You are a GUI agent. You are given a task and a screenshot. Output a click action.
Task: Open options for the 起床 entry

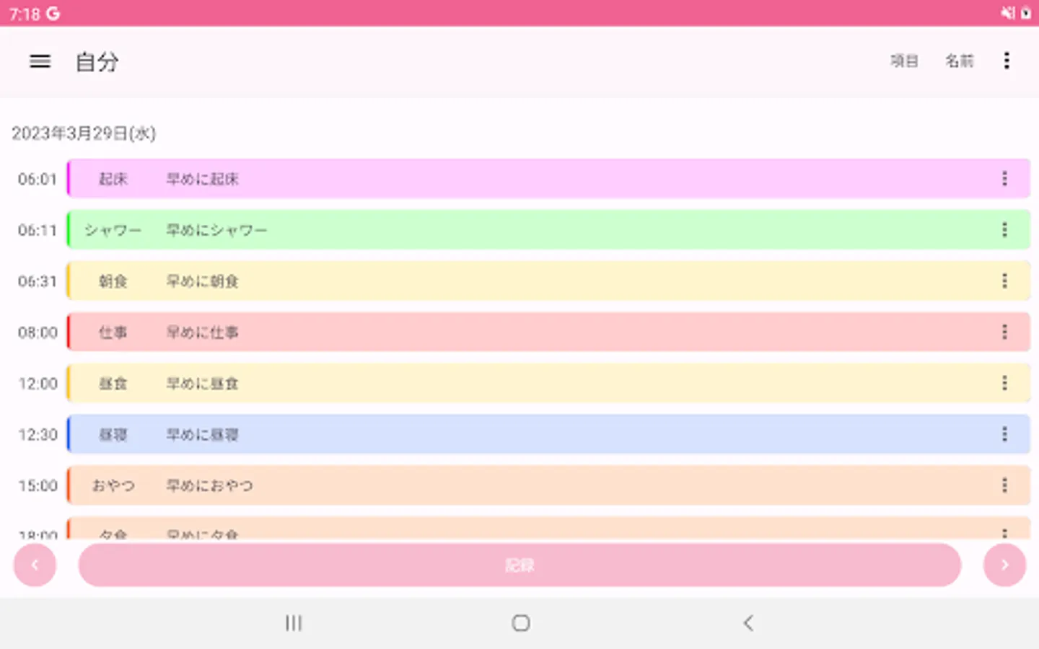point(1004,179)
